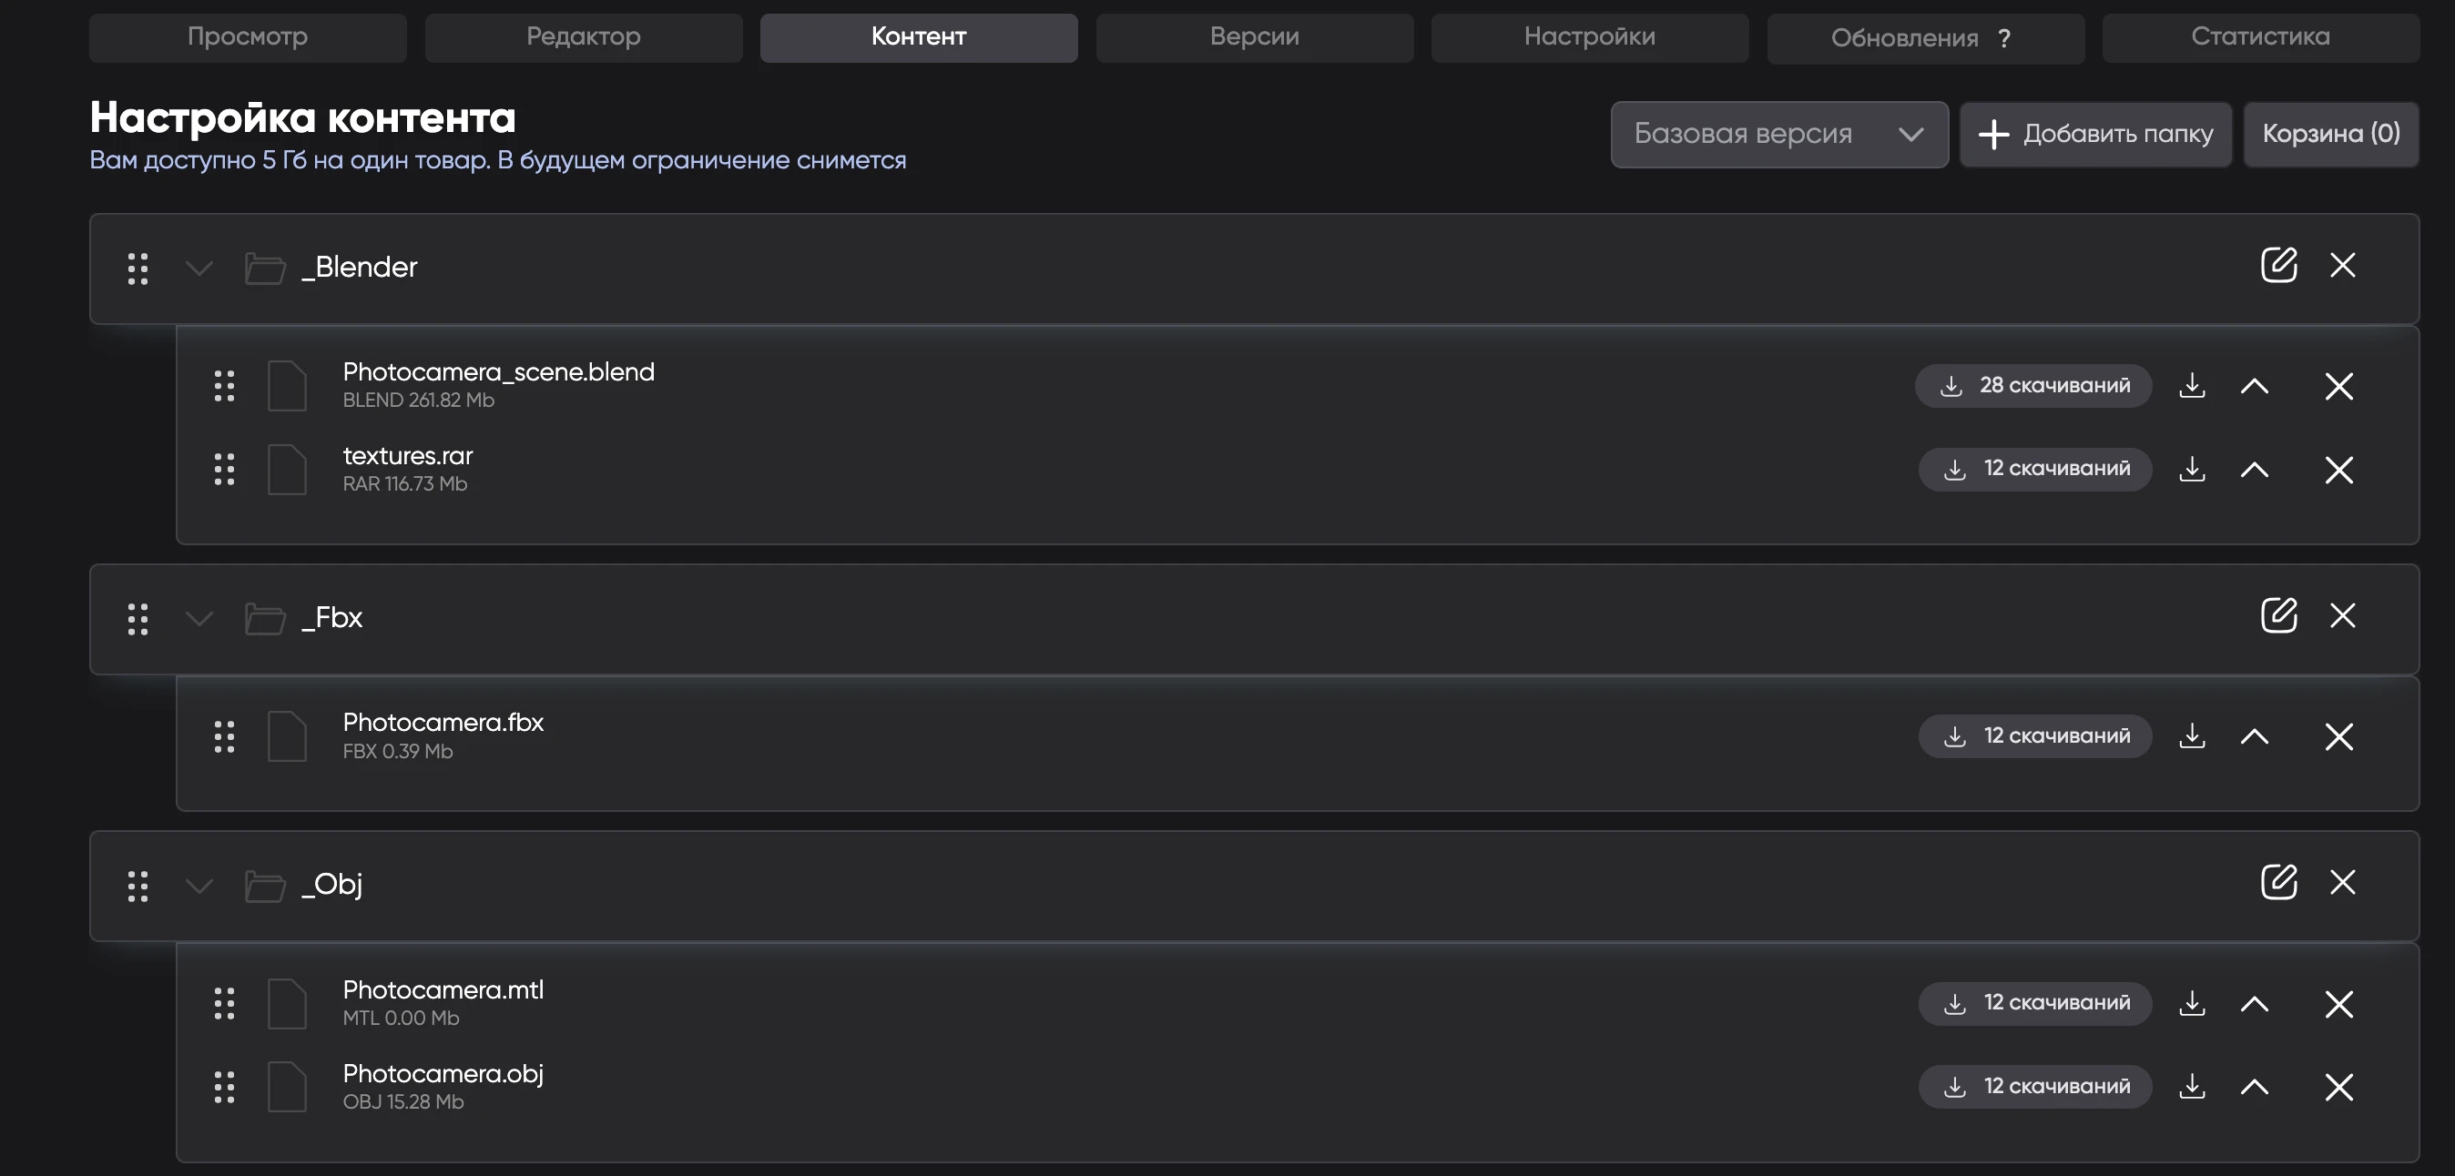The width and height of the screenshot is (2455, 1176).
Task: Switch to the Редактор tab
Action: tap(584, 37)
